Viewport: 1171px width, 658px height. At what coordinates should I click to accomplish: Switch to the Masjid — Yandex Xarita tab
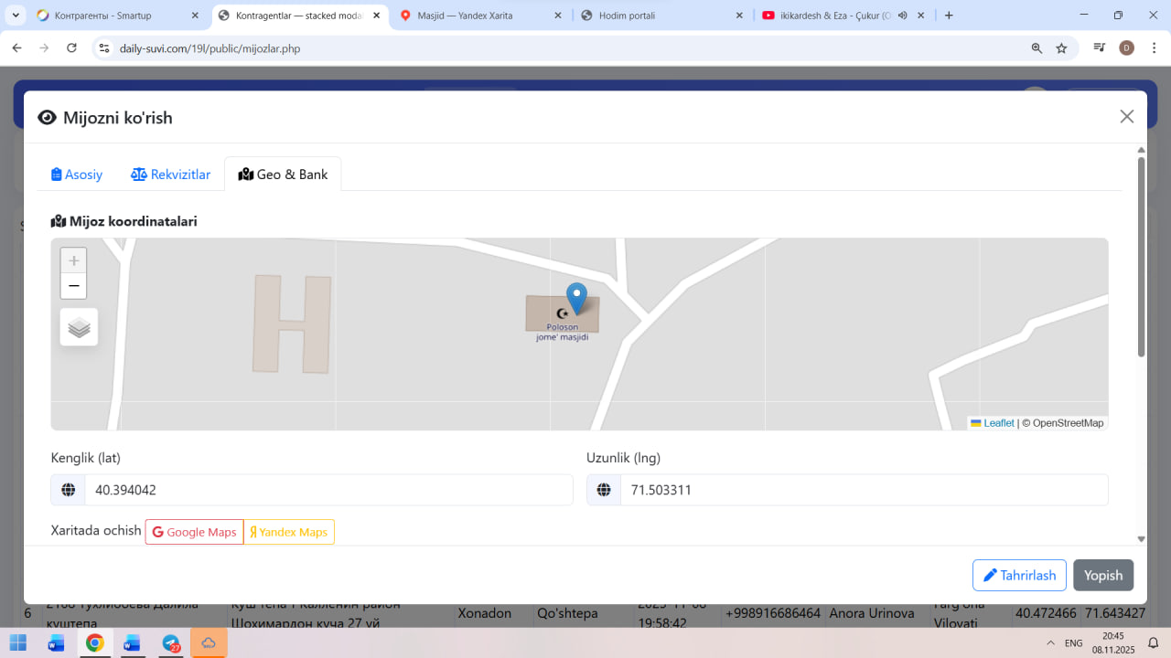tap(482, 16)
